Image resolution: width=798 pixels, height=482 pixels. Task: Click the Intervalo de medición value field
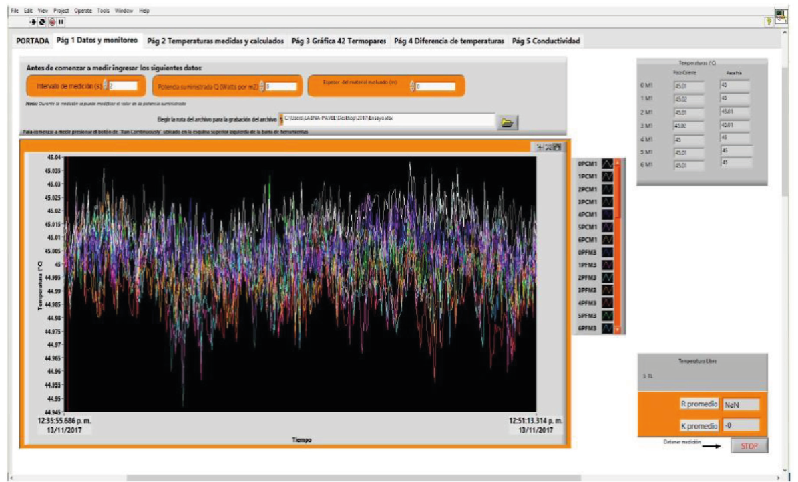pos(123,86)
